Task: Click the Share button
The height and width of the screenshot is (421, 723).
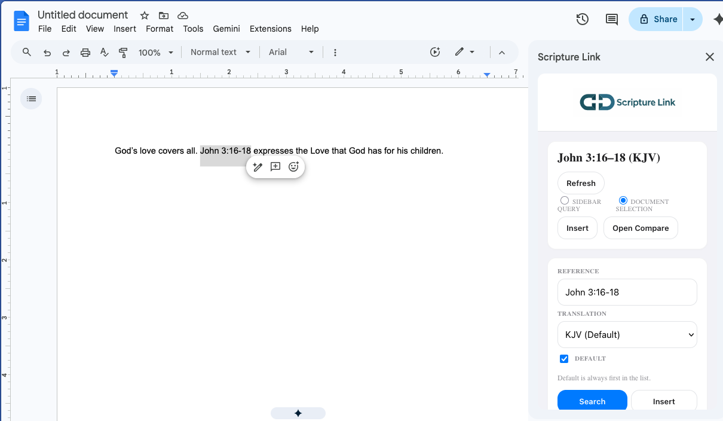Action: coord(657,19)
